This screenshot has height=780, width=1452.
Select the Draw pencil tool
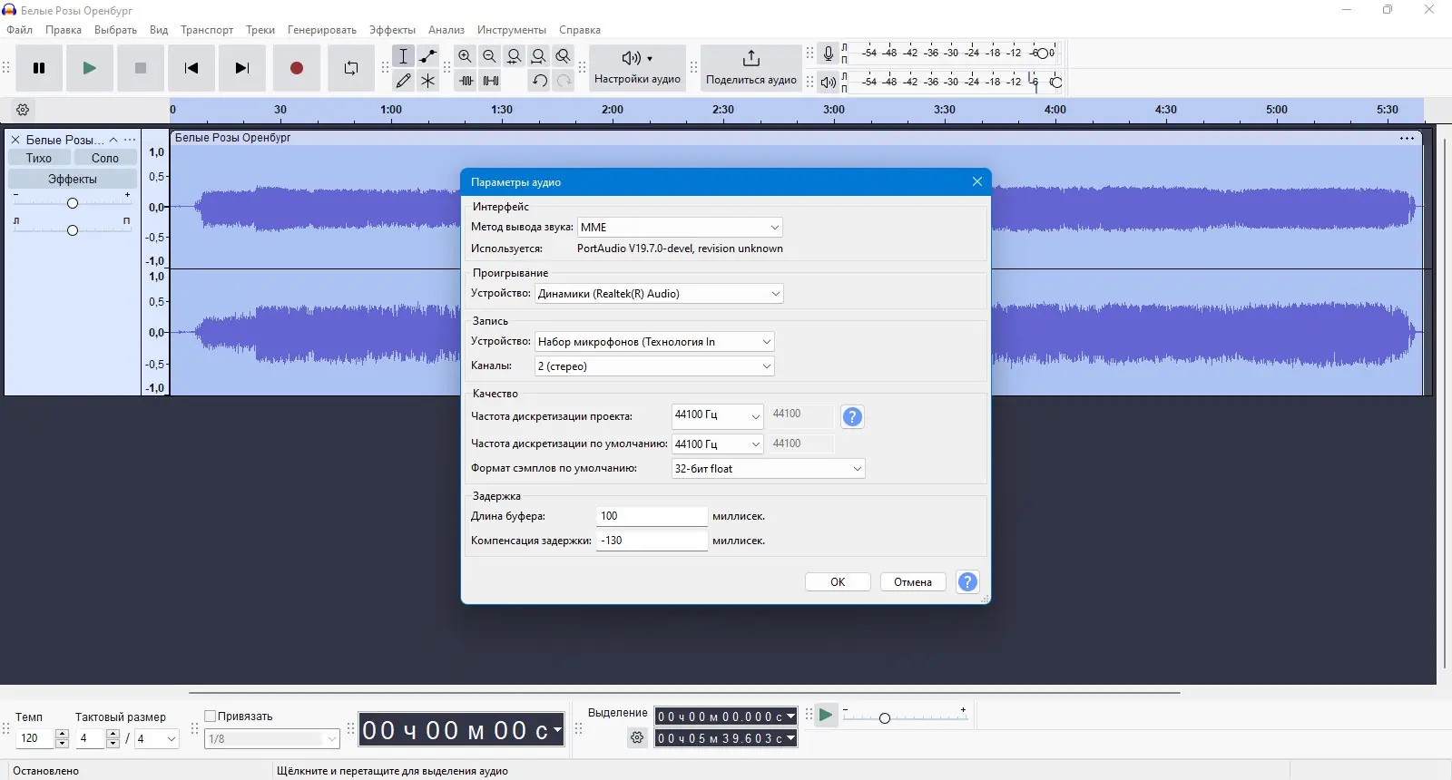404,81
